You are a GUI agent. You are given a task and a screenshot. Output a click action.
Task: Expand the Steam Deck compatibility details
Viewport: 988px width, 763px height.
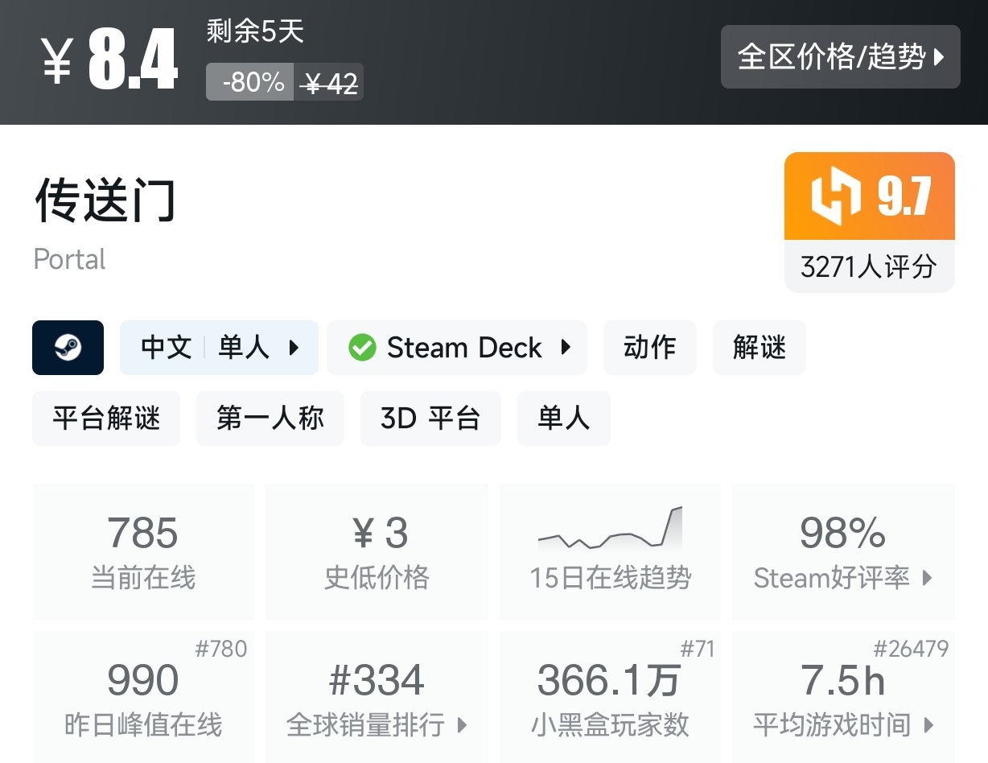(x=457, y=348)
